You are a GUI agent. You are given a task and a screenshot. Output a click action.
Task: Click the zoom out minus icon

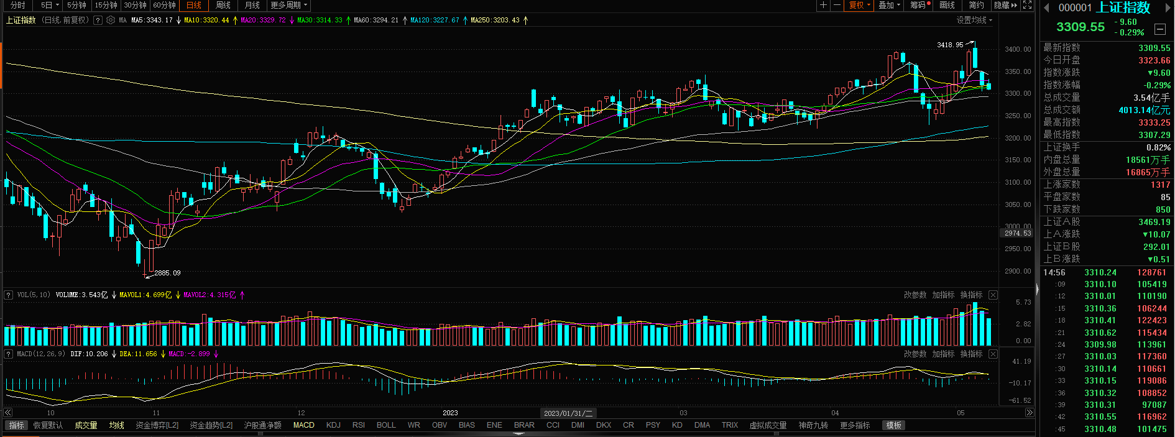coord(837,5)
